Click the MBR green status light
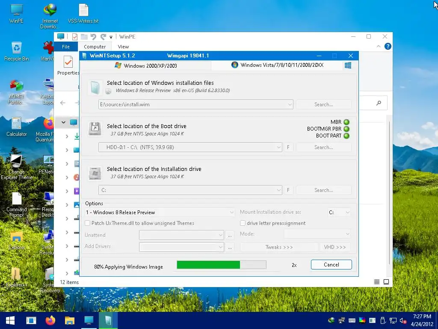 coord(346,122)
